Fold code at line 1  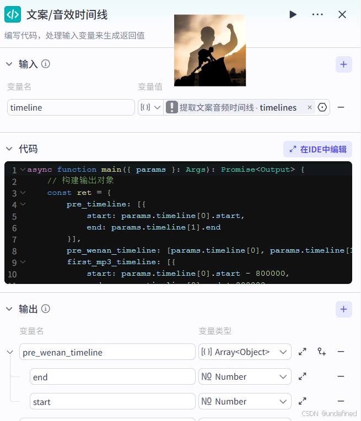(23, 170)
